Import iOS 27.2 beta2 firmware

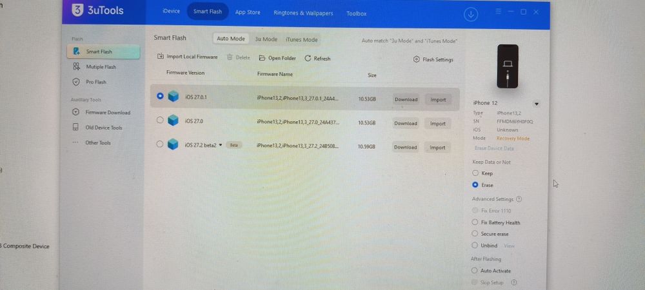click(x=437, y=148)
